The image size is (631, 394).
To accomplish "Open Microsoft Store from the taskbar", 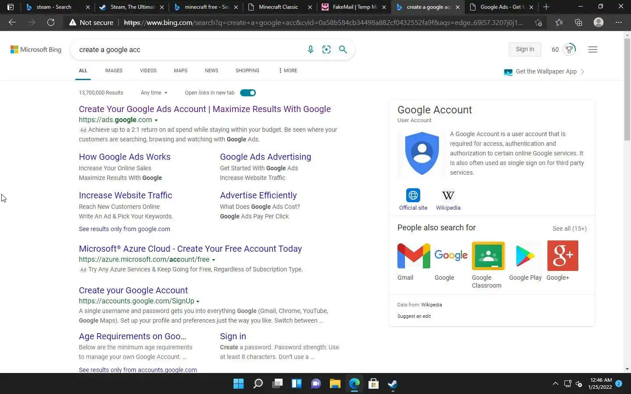I will tap(374, 384).
